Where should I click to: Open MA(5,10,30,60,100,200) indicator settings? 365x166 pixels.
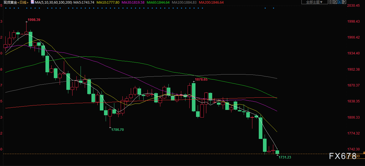pyautogui.click(x=53, y=2)
